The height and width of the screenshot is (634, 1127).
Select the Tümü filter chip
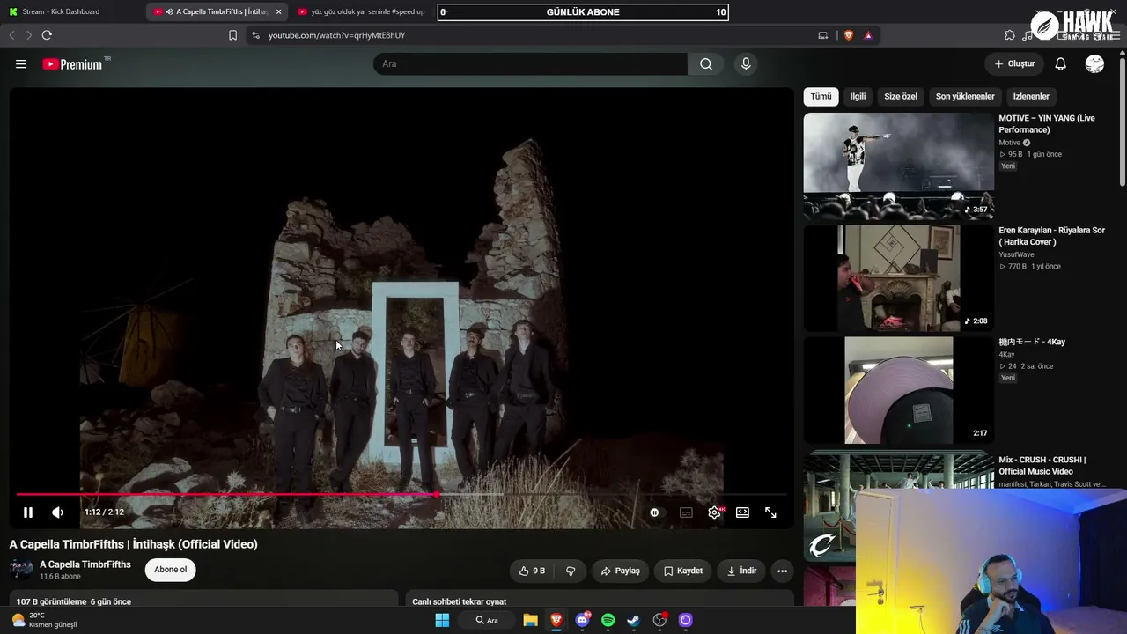pos(821,96)
